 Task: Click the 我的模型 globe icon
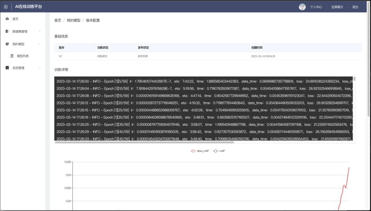pos(7,44)
